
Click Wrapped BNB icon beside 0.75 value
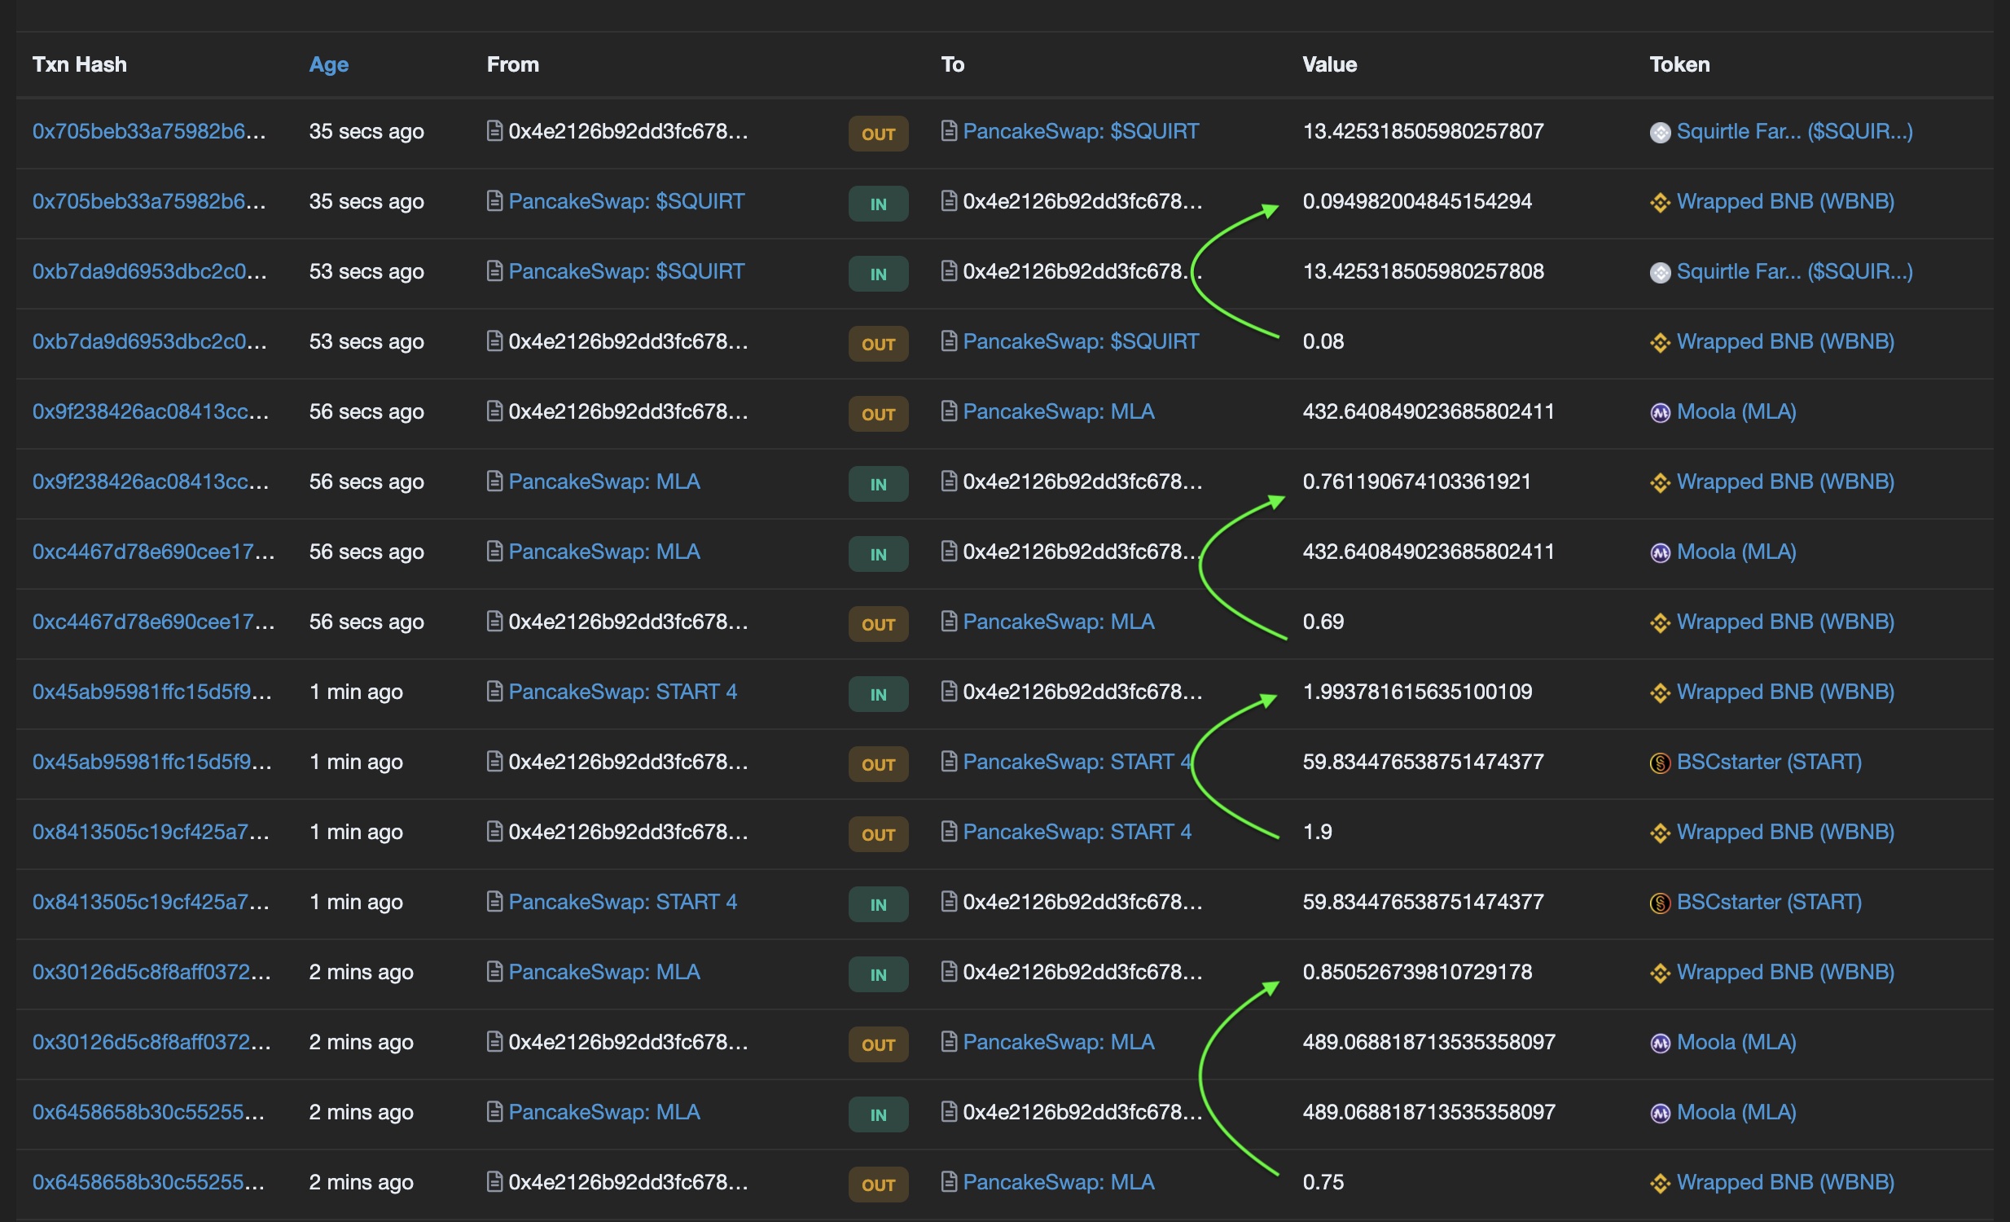click(1659, 1183)
